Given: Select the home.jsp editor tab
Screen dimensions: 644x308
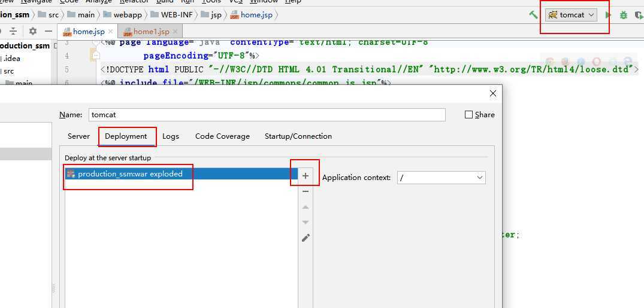Looking at the screenshot, I should (x=88, y=32).
